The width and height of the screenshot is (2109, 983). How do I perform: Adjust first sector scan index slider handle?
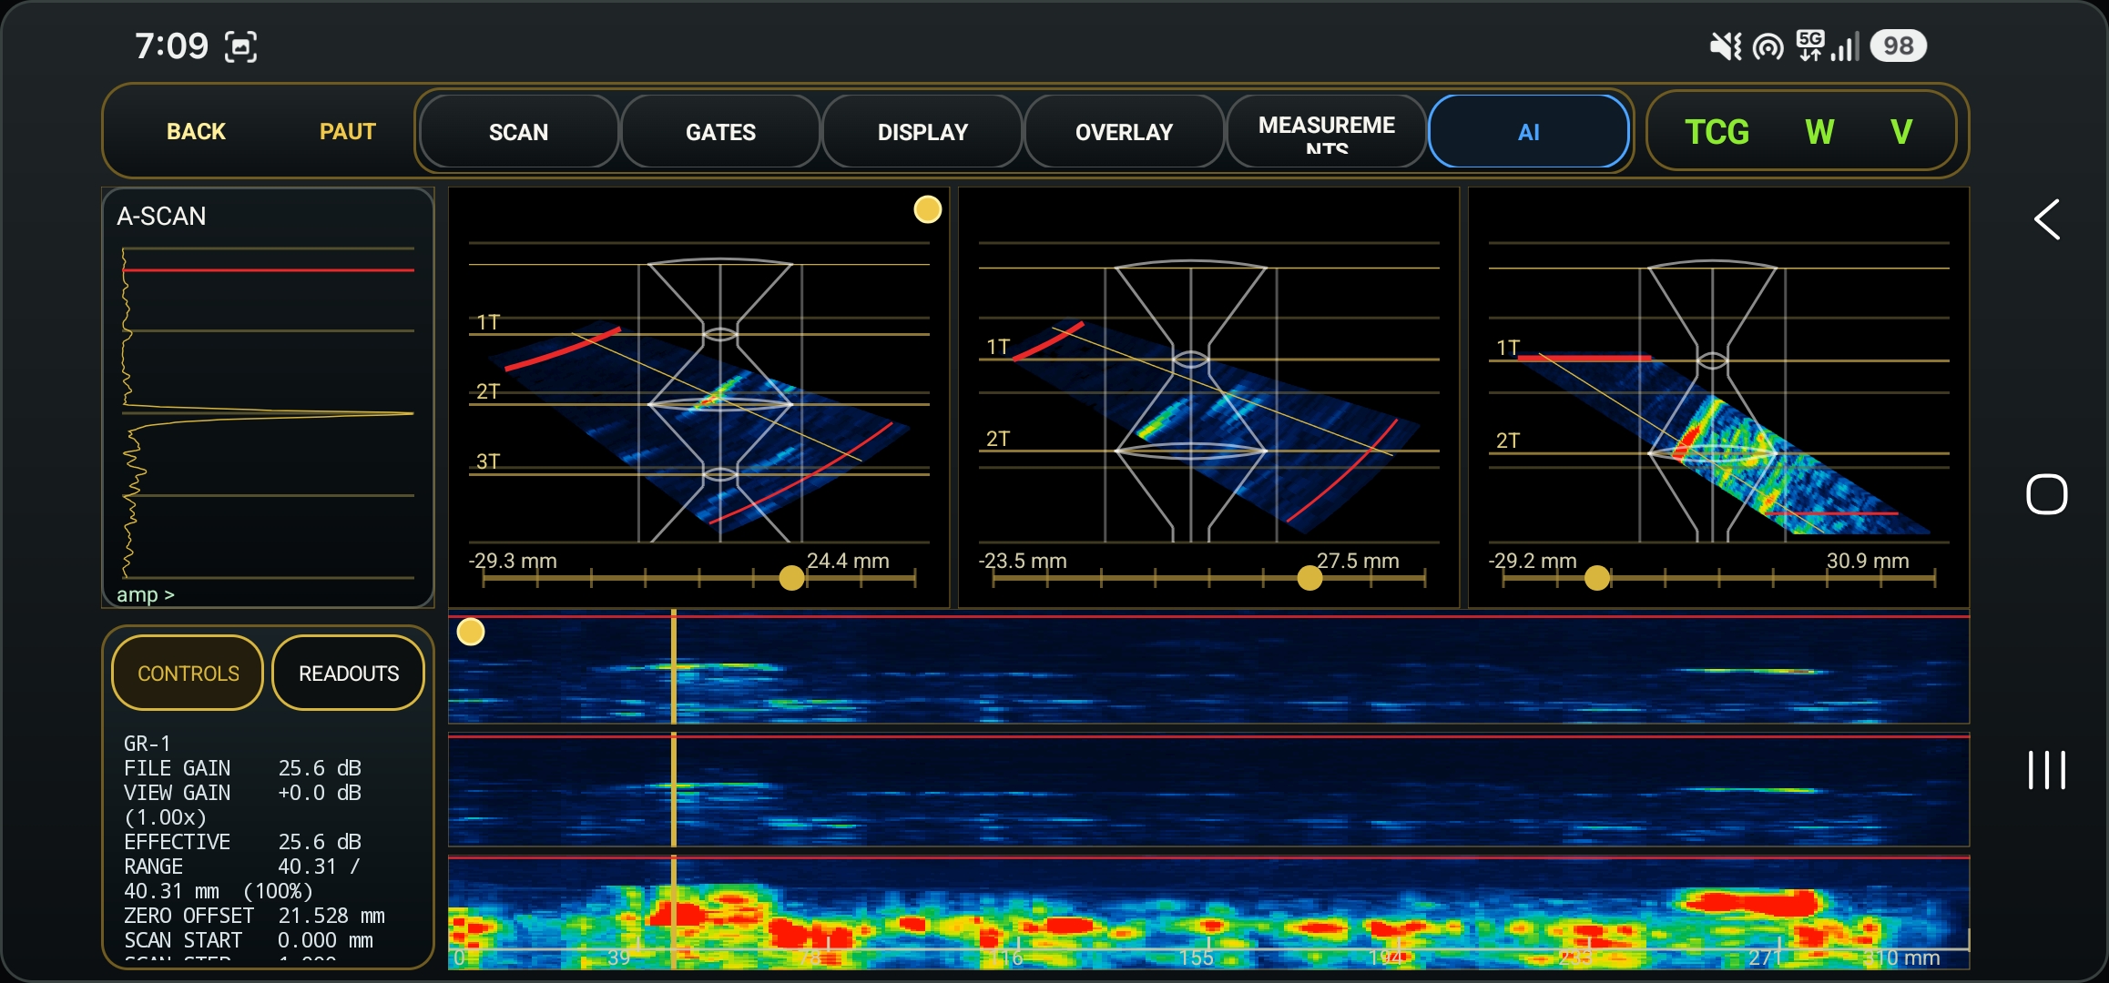(x=792, y=578)
